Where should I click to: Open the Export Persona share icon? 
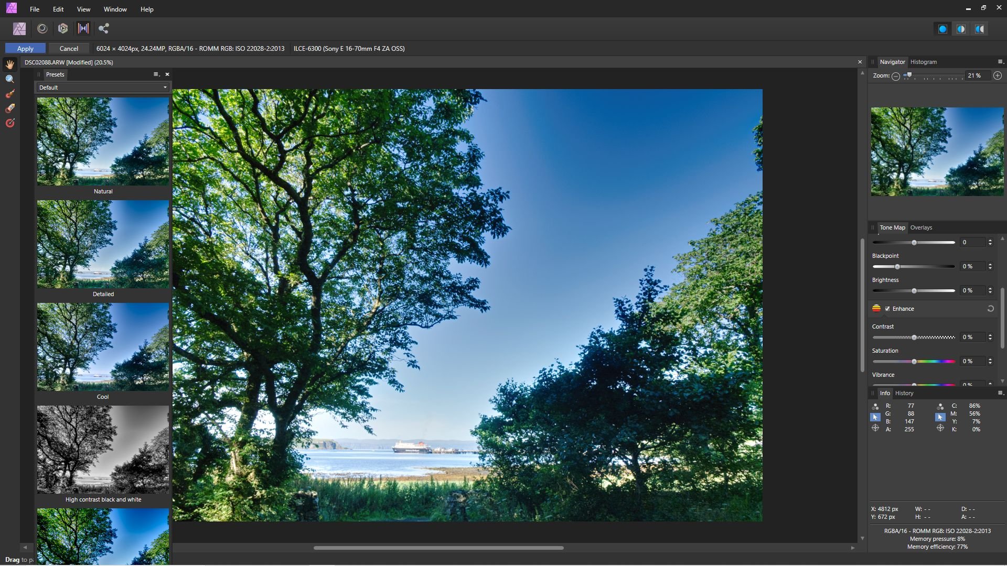[104, 29]
